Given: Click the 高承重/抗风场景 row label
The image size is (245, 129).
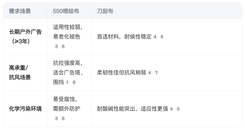Looking at the screenshot, I should pos(20,73).
